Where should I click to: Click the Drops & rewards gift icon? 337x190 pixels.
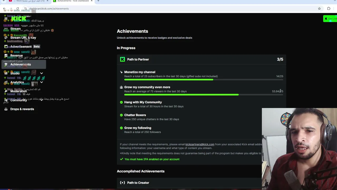(x=6, y=109)
